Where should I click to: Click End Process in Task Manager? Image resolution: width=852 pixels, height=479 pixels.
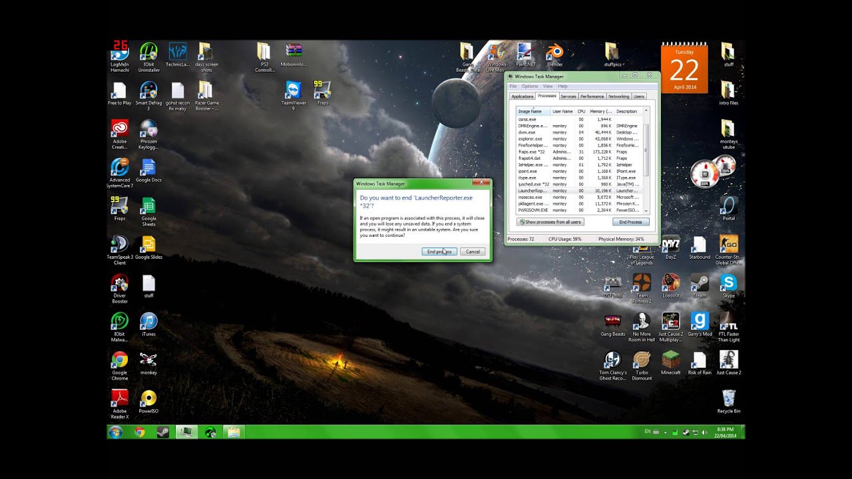point(630,222)
